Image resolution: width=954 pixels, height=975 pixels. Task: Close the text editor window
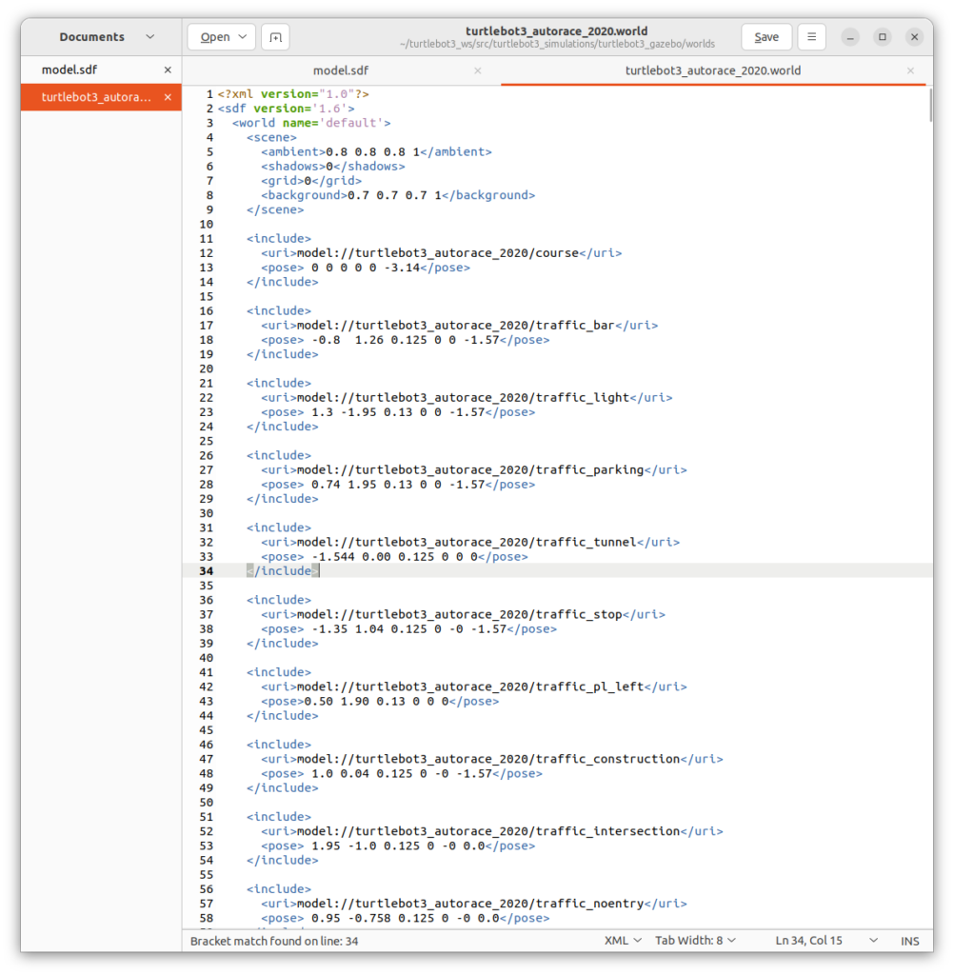[x=914, y=37]
